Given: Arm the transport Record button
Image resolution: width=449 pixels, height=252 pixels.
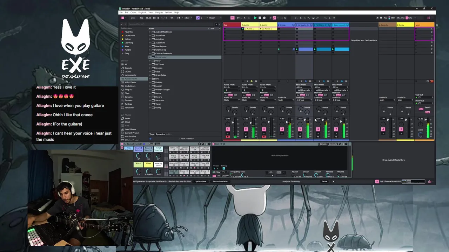Looking at the screenshot, I should click(x=264, y=18).
